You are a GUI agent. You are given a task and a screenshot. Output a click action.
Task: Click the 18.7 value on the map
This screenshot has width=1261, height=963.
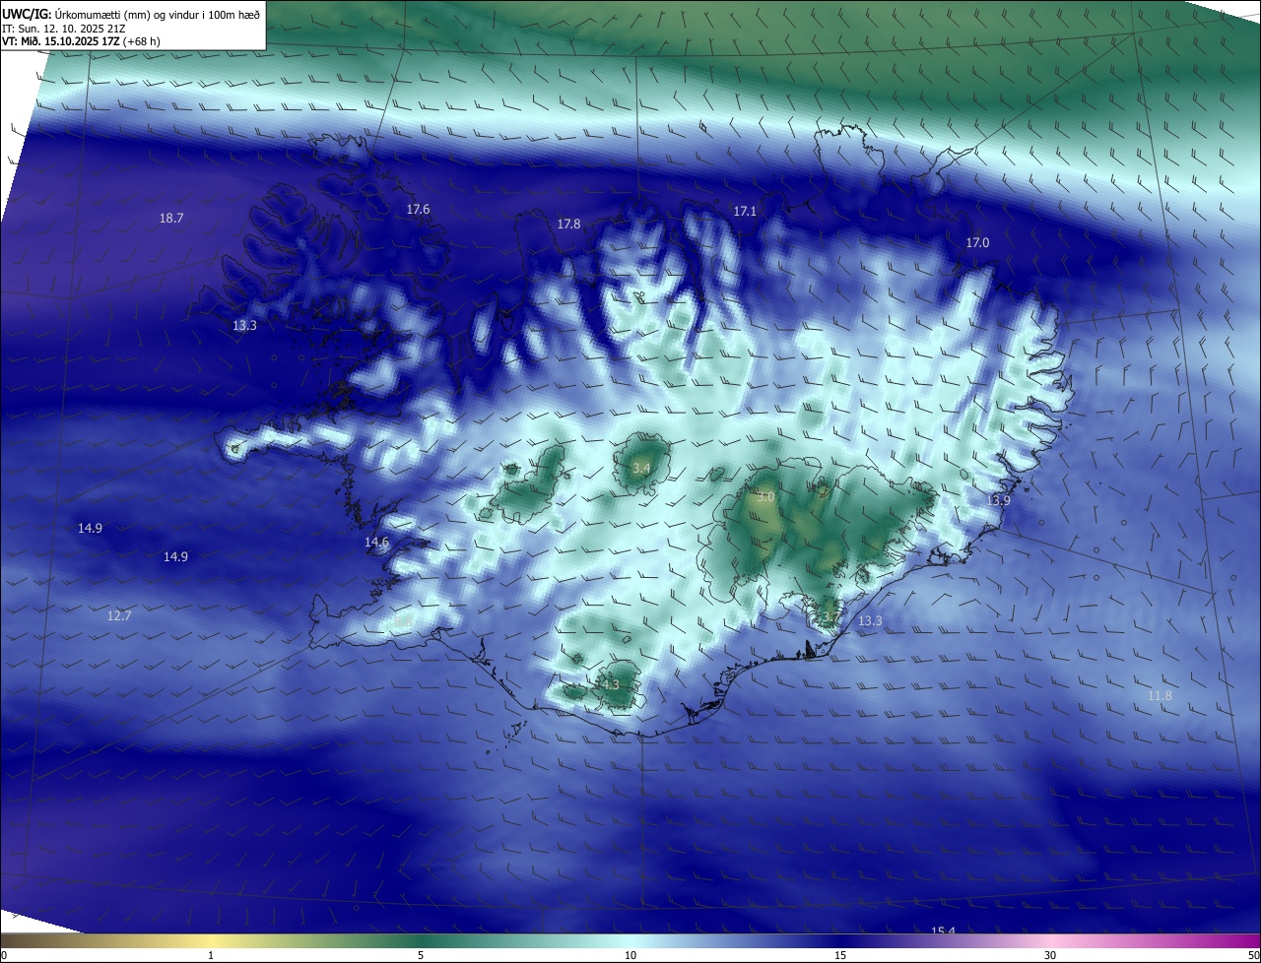(x=171, y=218)
